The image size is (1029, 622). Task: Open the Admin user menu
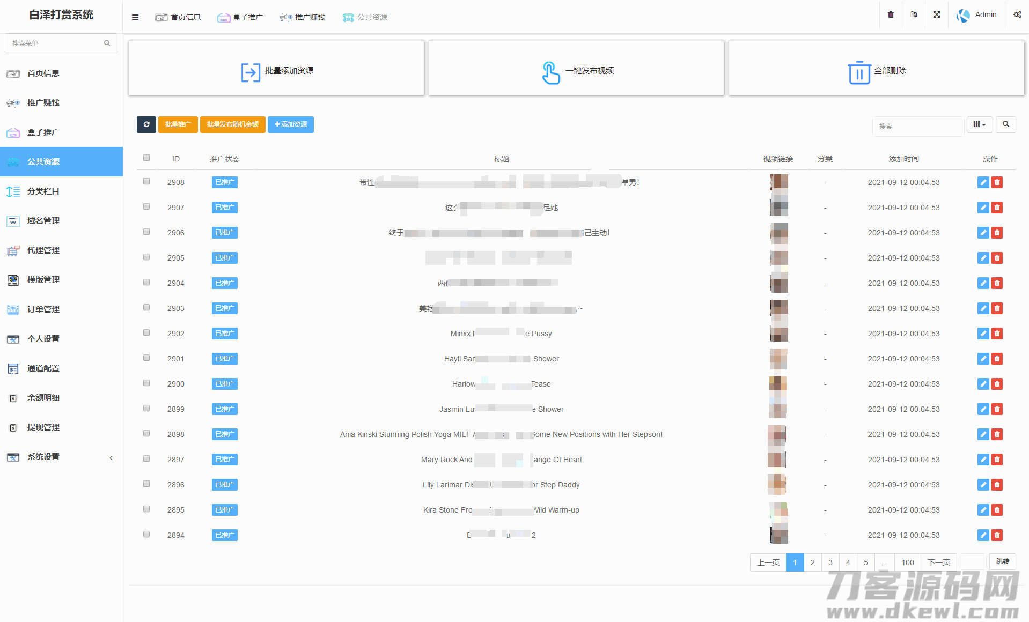click(977, 15)
